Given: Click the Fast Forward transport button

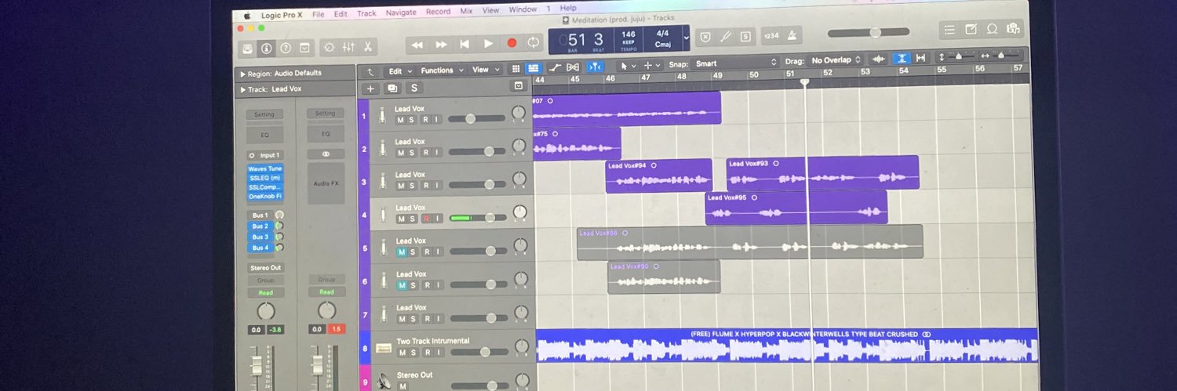Looking at the screenshot, I should (441, 45).
